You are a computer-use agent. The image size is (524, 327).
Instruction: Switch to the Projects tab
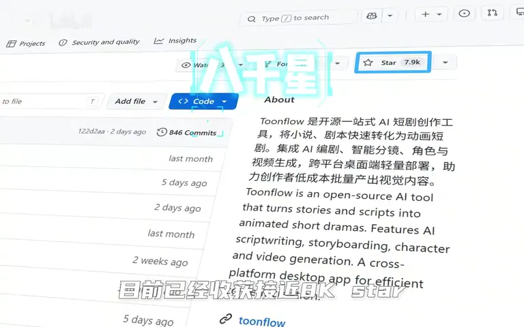click(26, 44)
